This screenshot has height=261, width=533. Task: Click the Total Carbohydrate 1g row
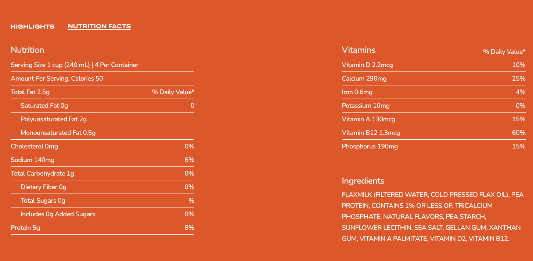[x=43, y=173]
